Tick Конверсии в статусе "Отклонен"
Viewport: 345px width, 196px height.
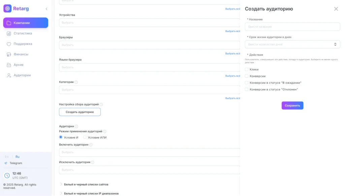(246, 89)
